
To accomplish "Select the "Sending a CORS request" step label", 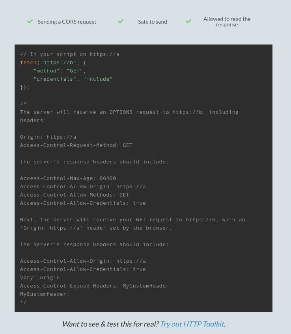I will (67, 22).
